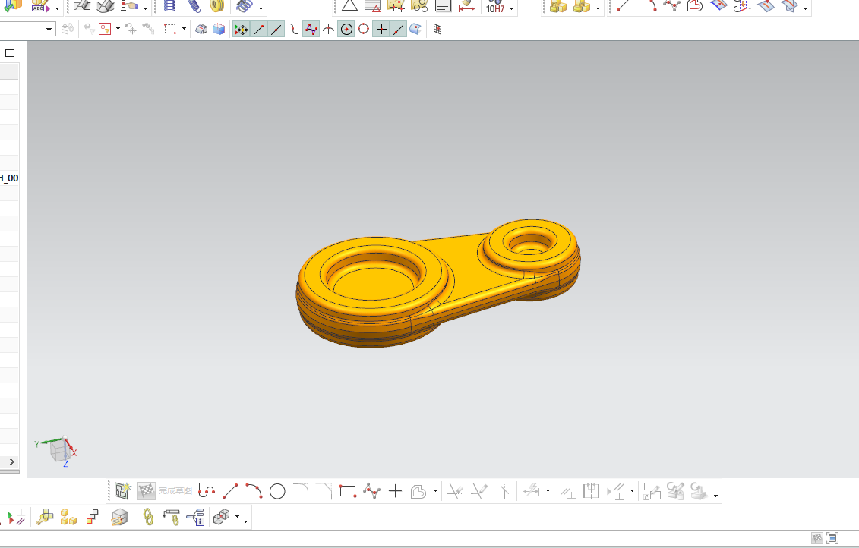Open the curve toolbar overflow dropdown

click(805, 8)
